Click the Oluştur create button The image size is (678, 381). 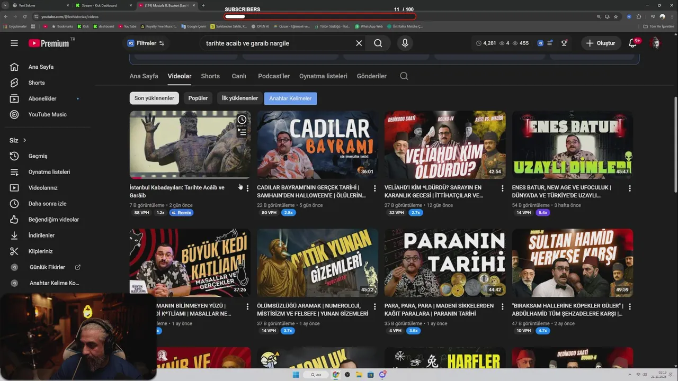click(x=601, y=43)
